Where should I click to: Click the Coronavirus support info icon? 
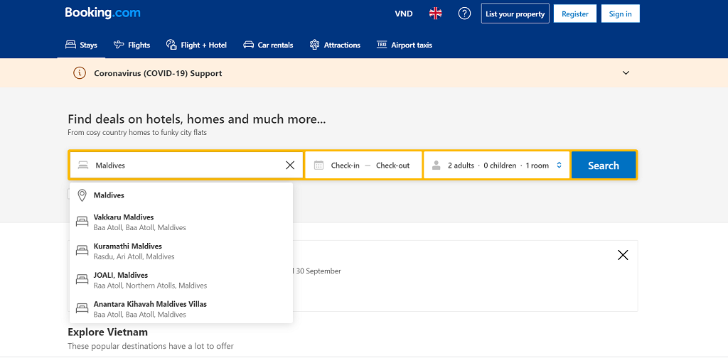(80, 72)
